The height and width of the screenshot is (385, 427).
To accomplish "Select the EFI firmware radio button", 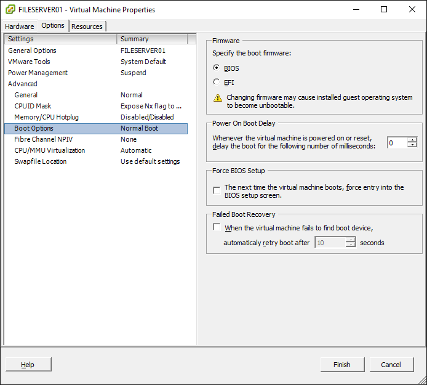I will [216, 82].
